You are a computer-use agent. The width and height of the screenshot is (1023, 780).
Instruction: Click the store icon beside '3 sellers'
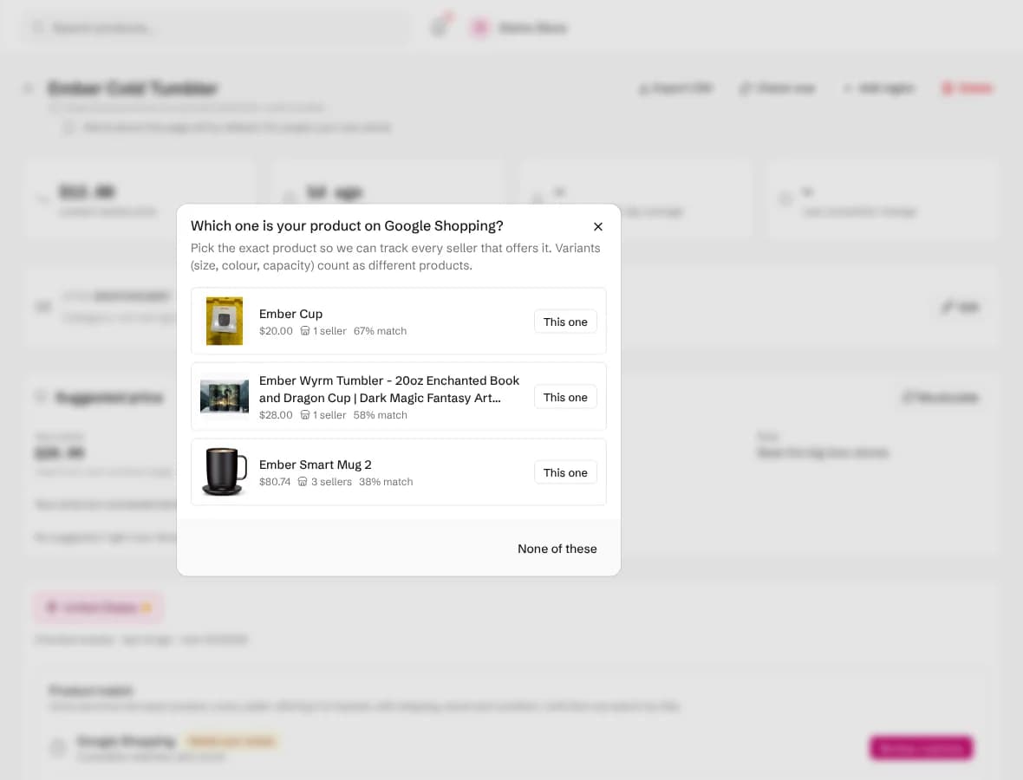[303, 481]
